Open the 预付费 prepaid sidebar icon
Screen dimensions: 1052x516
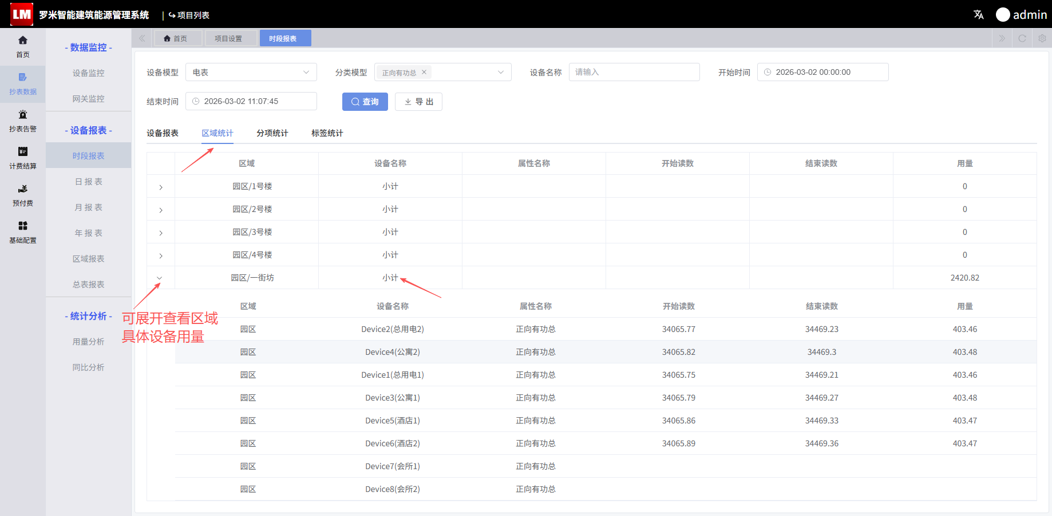point(23,195)
